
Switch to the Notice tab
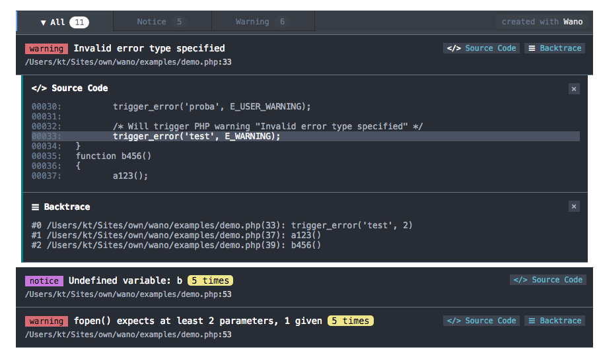pos(162,22)
